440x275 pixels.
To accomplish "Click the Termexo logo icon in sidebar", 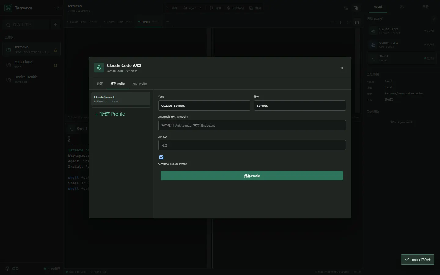I will (8, 8).
